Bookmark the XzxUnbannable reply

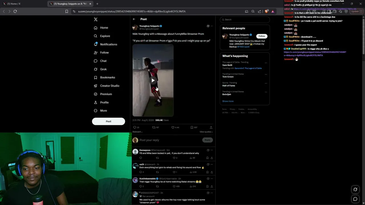(x=207, y=186)
